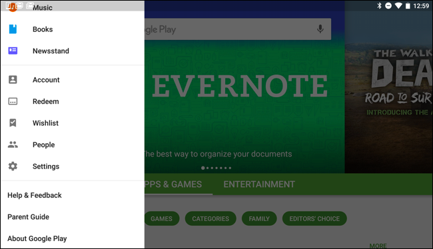Switch to the Entertainment tab
This screenshot has height=249, width=433.
pos(259,184)
